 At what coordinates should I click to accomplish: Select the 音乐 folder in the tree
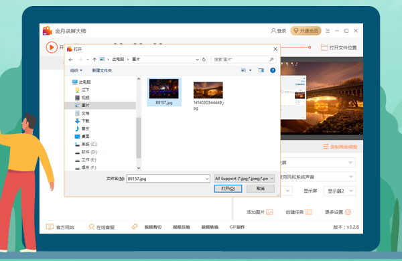82,128
